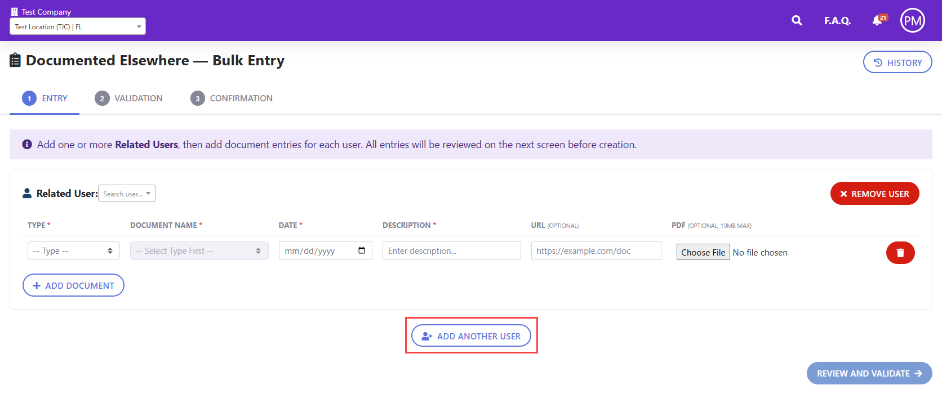
Task: Open the PM user avatar menu
Action: (x=913, y=21)
